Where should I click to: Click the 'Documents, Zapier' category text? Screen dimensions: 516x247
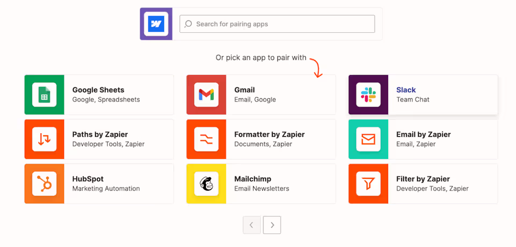click(263, 144)
